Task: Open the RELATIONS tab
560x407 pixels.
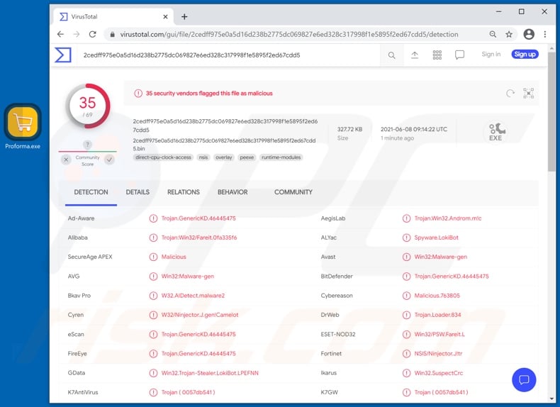Action: [184, 192]
